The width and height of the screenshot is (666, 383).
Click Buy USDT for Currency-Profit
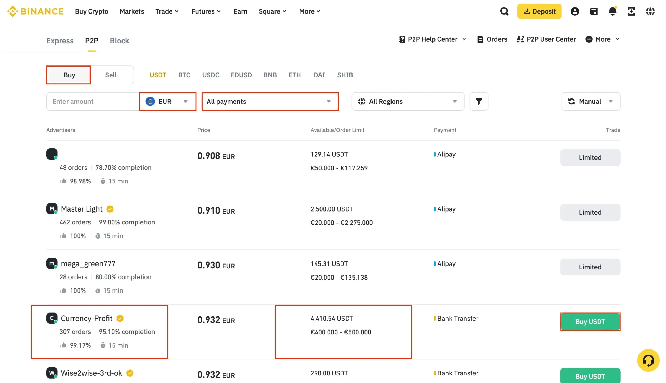coord(590,321)
